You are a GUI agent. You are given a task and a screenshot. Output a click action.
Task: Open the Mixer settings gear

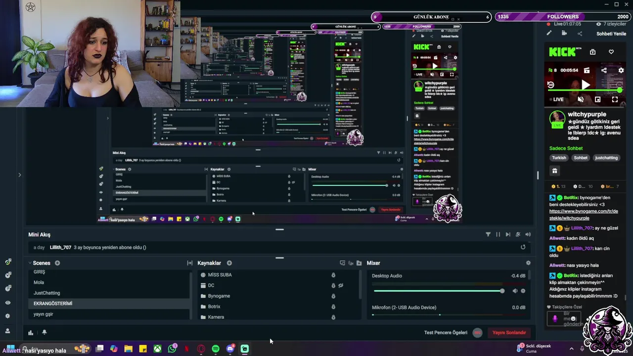(528, 263)
